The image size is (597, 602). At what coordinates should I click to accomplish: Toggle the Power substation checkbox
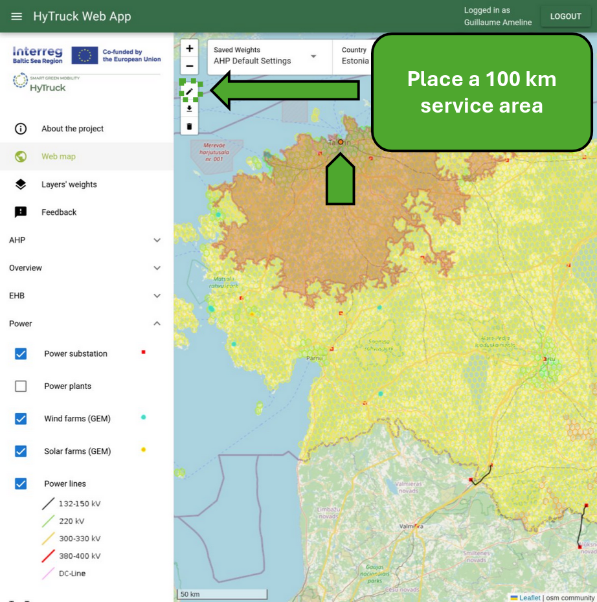(x=21, y=353)
